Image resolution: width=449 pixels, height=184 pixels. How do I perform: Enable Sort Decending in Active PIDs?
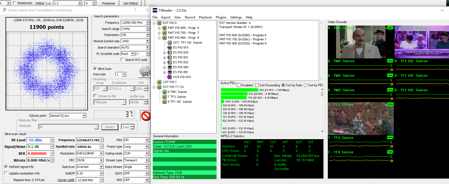257,85
